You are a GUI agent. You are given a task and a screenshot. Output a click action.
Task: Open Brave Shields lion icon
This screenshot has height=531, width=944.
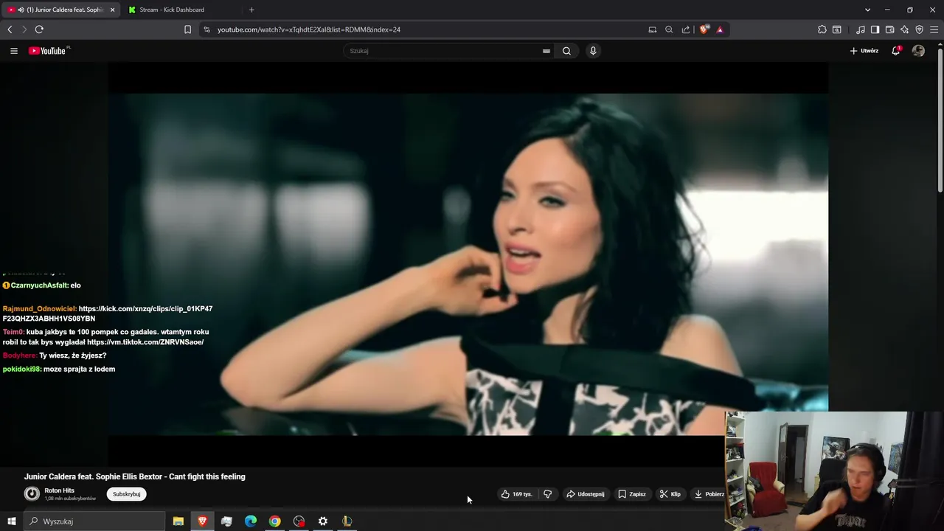pos(704,29)
